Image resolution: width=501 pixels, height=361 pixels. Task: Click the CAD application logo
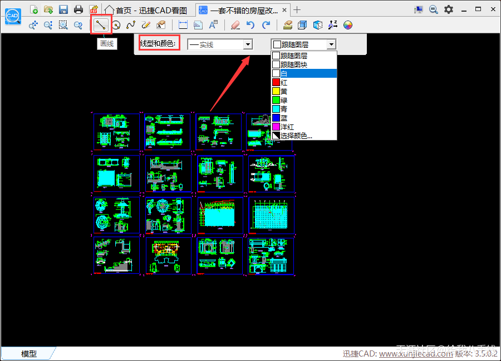coord(13,16)
